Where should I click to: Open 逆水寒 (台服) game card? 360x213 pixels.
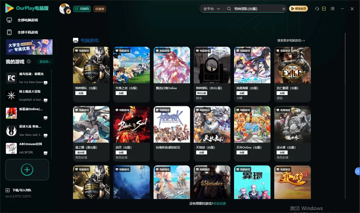tap(292, 134)
